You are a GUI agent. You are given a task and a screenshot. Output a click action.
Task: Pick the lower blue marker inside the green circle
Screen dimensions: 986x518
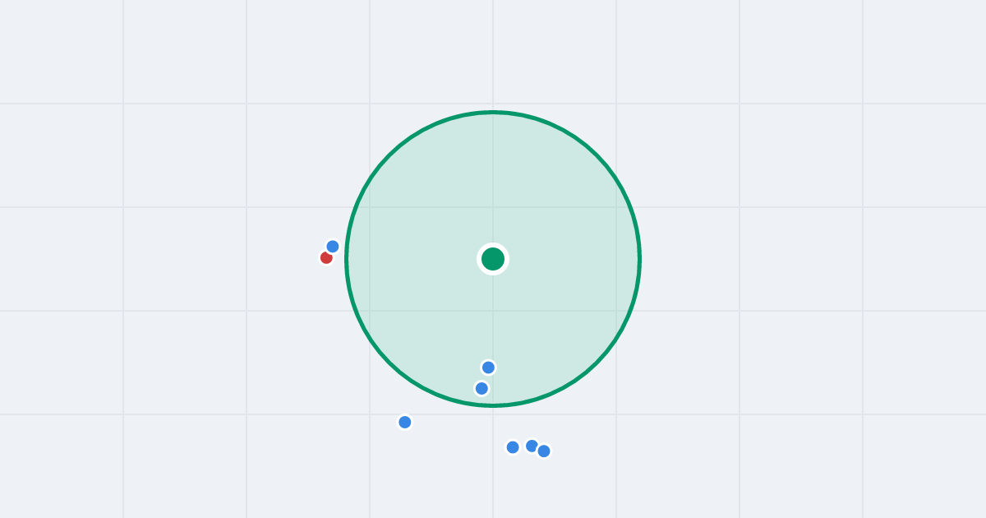pos(481,388)
